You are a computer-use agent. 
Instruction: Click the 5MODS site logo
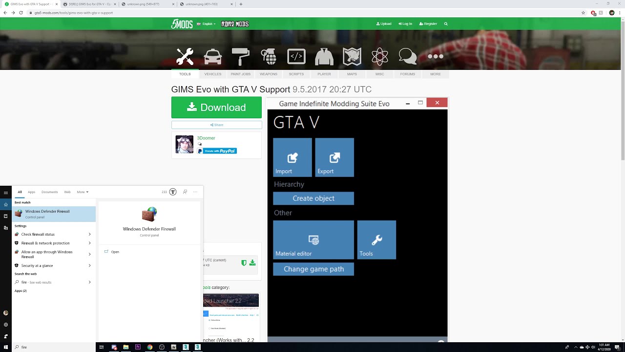click(x=182, y=23)
